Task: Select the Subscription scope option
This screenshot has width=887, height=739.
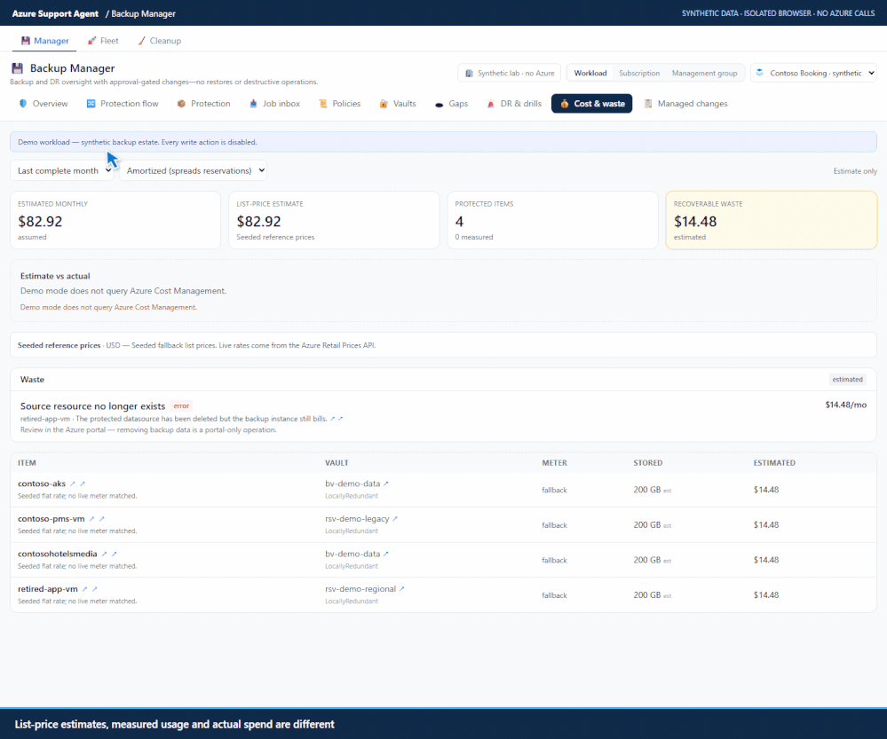Action: (x=639, y=73)
